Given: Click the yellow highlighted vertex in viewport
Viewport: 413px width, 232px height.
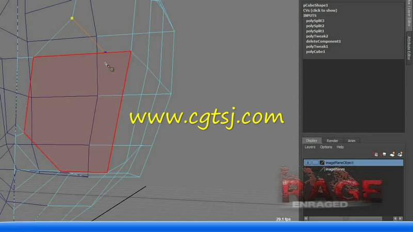Looking at the screenshot, I should click(72, 18).
